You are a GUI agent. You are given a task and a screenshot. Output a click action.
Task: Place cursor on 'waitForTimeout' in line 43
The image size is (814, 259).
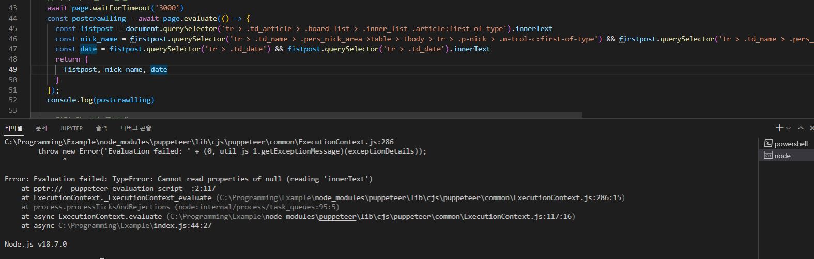121,8
